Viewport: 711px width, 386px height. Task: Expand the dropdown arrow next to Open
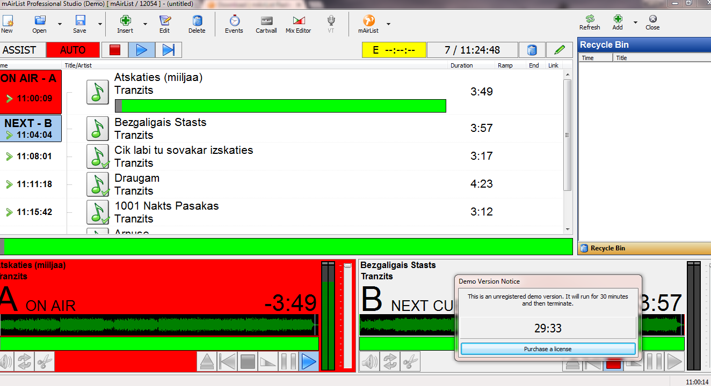(60, 24)
